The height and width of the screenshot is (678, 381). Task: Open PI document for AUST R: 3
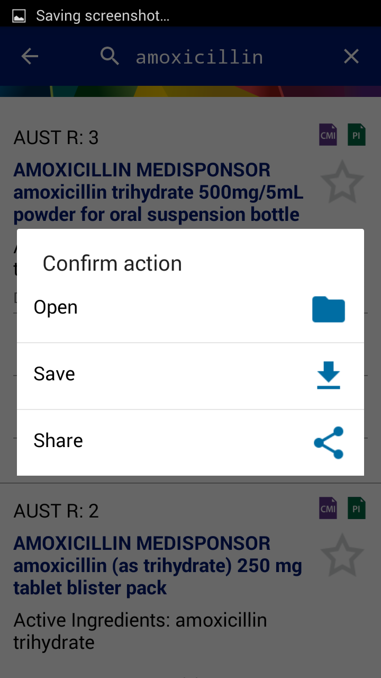(x=357, y=135)
